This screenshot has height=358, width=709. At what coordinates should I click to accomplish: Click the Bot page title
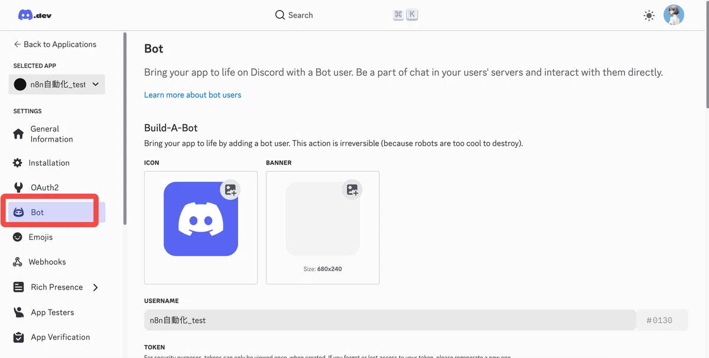click(154, 49)
